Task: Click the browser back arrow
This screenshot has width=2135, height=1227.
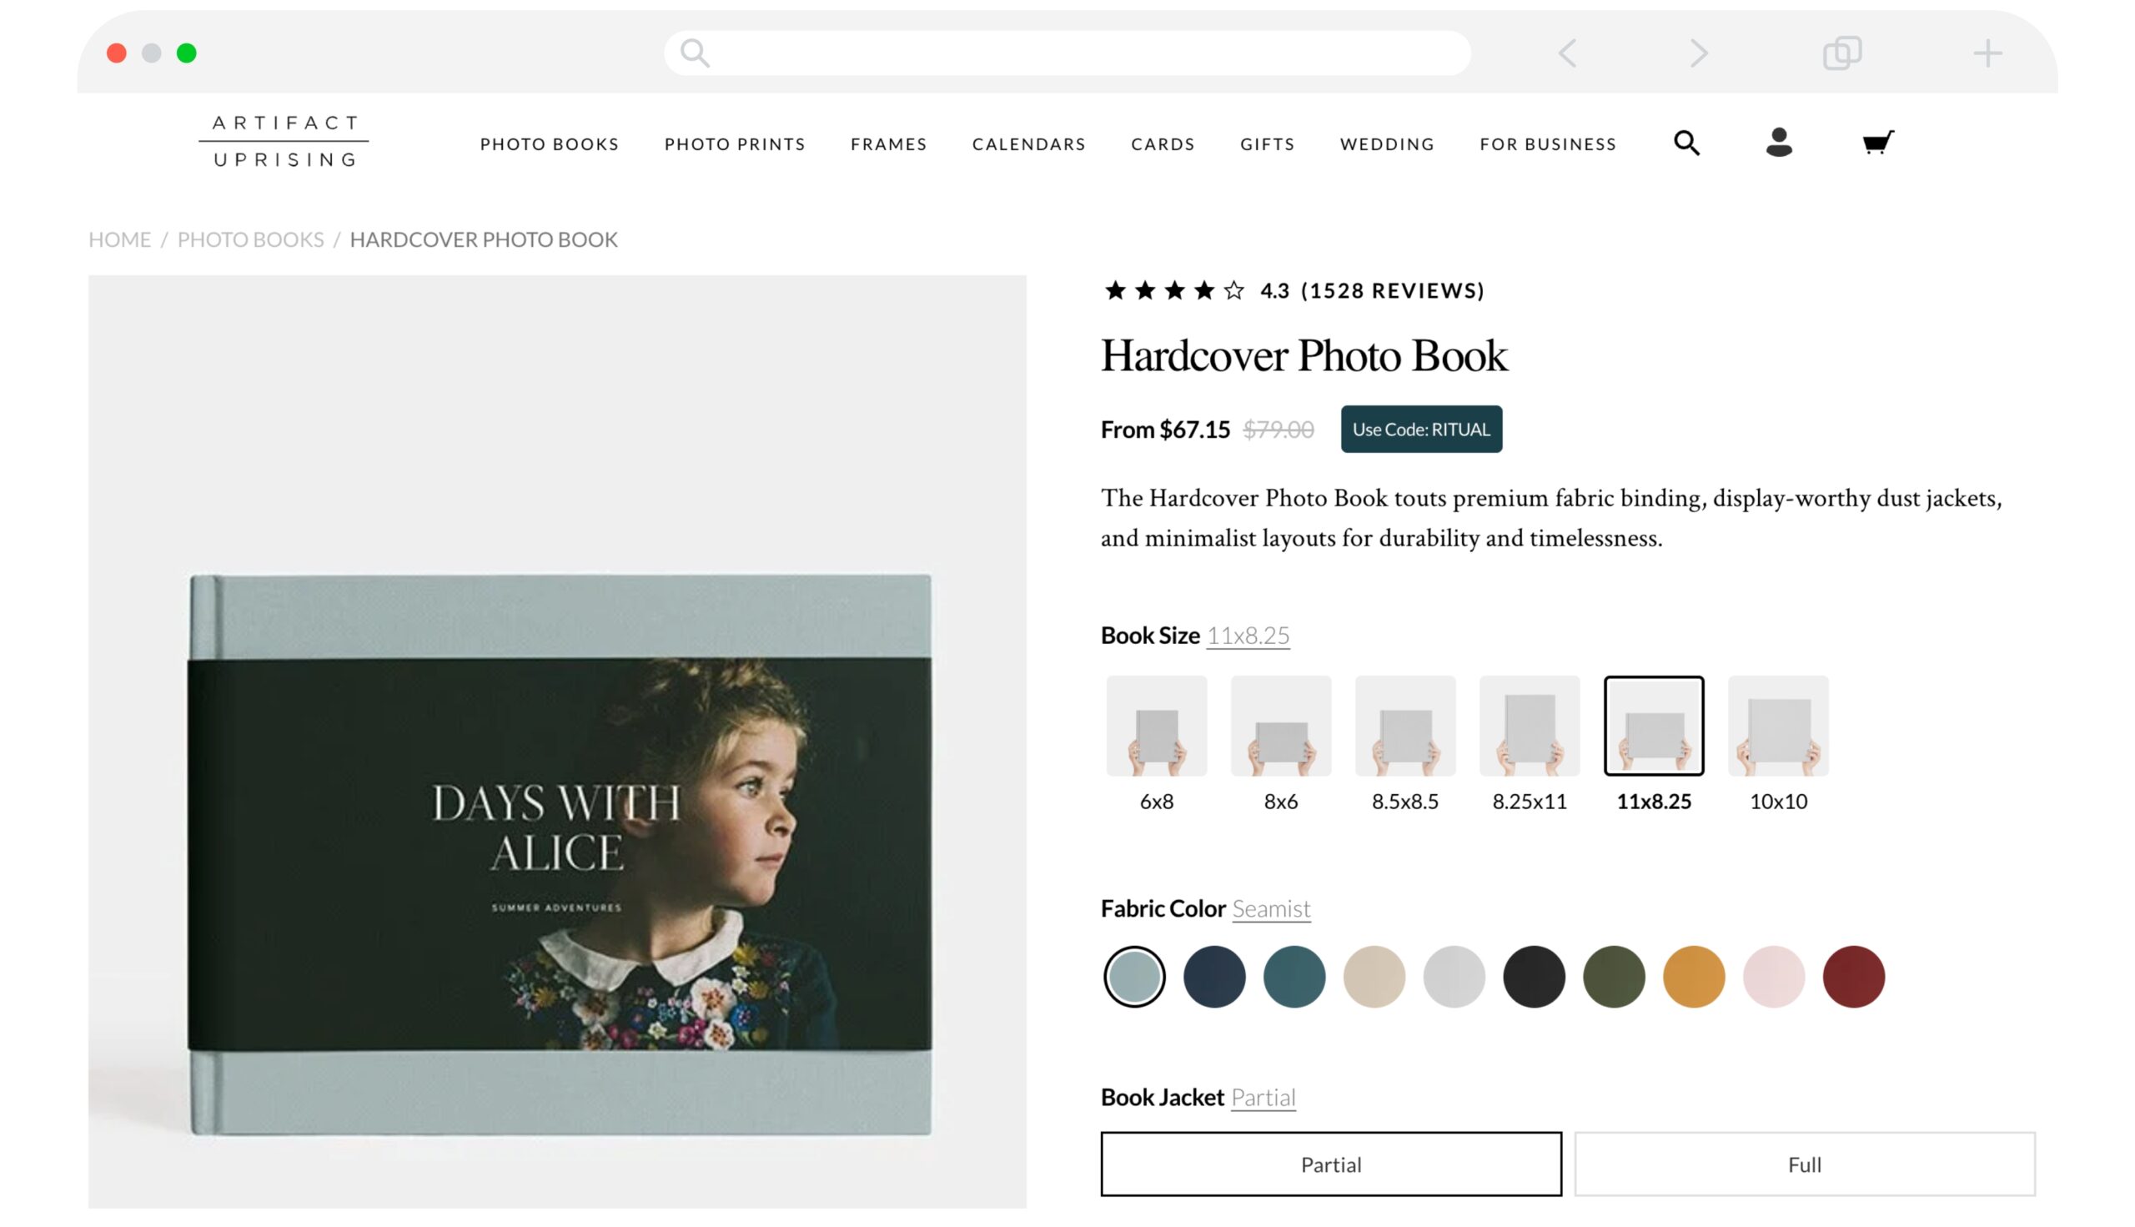Action: tap(1567, 53)
